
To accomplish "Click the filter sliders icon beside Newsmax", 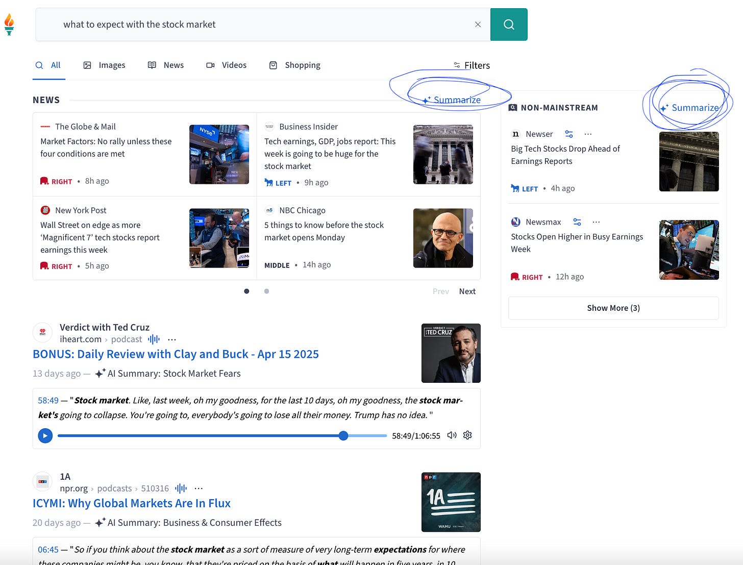I will (x=577, y=222).
